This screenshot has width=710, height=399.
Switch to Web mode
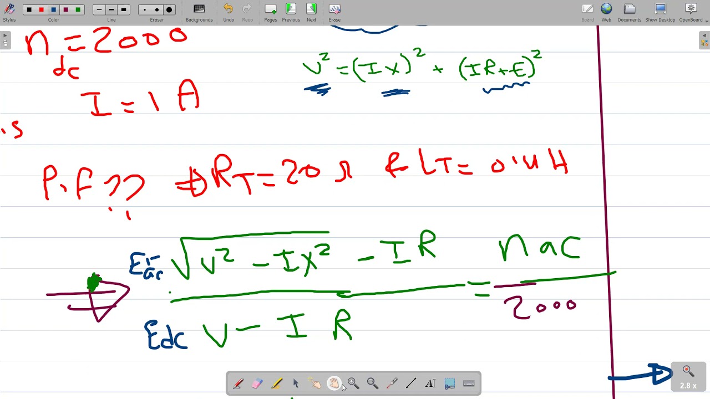pyautogui.click(x=606, y=12)
